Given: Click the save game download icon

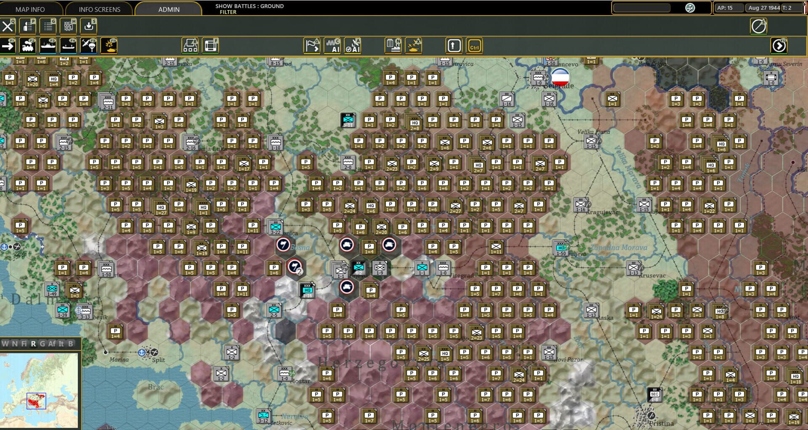Looking at the screenshot, I should tap(88, 26).
